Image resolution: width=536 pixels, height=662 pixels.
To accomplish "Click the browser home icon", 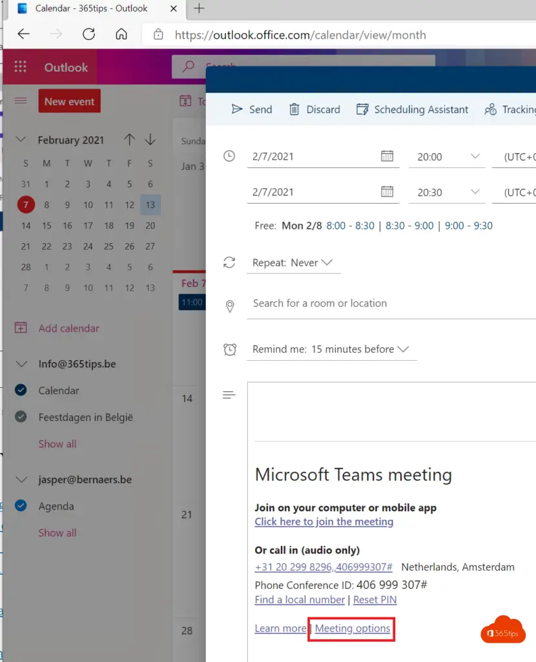I will pyautogui.click(x=121, y=34).
